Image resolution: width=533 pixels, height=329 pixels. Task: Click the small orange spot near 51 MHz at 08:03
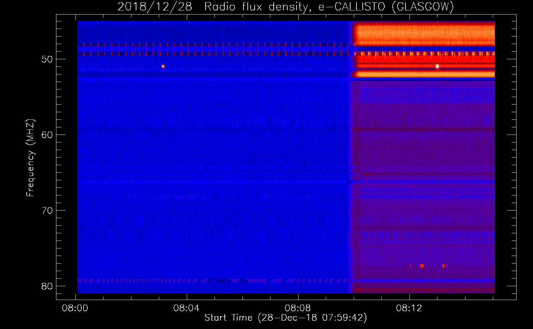[x=163, y=66]
